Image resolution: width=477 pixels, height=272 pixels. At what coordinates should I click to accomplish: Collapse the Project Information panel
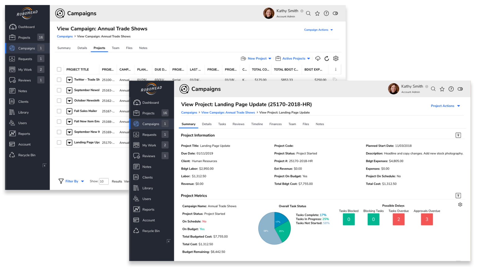[458, 135]
